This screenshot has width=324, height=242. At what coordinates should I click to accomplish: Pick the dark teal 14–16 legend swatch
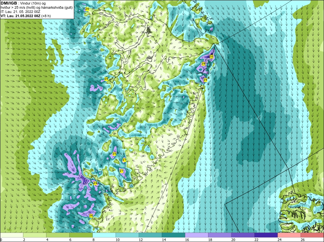pyautogui.click(x=174, y=235)
